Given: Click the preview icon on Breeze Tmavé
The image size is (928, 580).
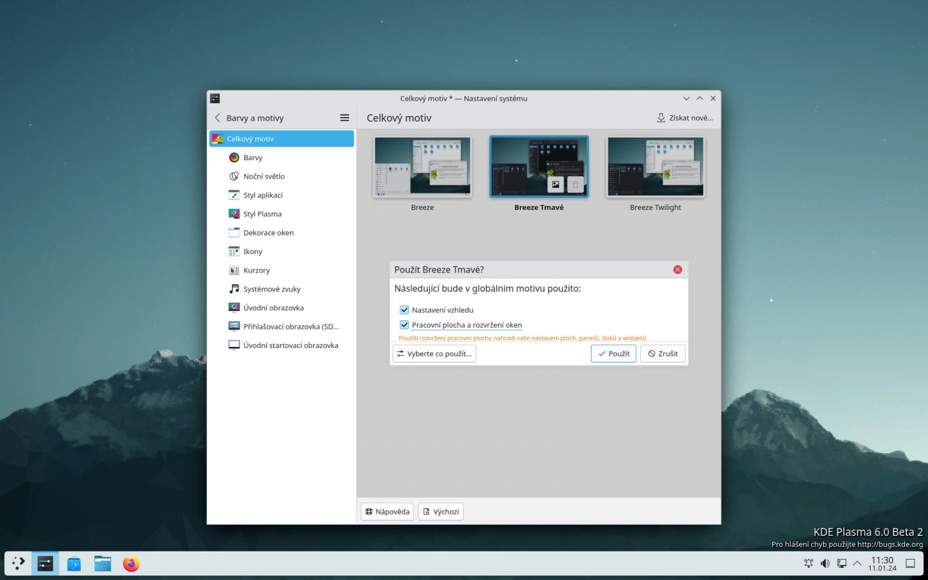Looking at the screenshot, I should [556, 184].
